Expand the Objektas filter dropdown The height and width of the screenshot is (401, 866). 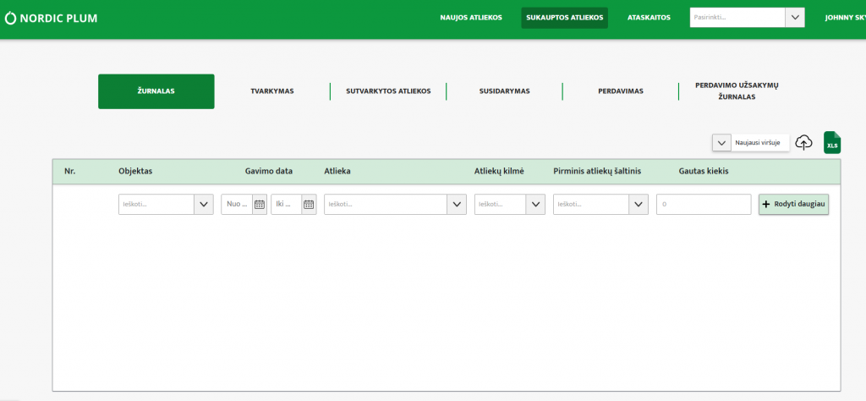click(204, 204)
